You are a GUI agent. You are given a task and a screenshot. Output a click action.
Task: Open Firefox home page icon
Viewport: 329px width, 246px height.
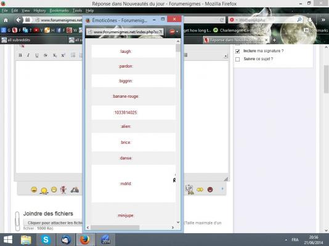tap(6, 20)
